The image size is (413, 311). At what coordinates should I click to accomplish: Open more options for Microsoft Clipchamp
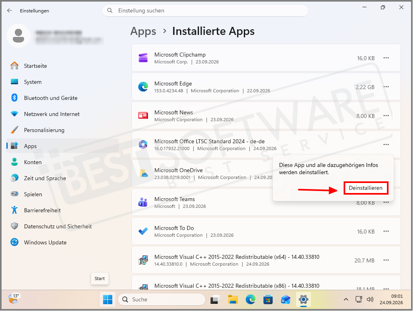(386, 58)
